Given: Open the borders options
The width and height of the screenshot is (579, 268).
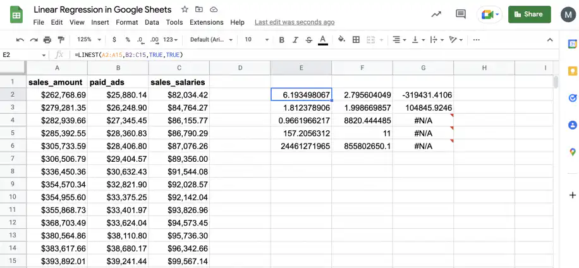Looking at the screenshot, I should (356, 39).
